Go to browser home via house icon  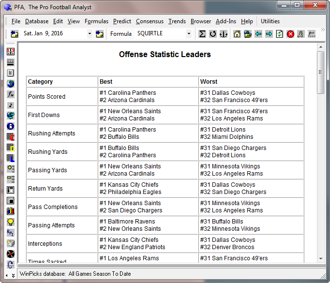click(x=237, y=34)
